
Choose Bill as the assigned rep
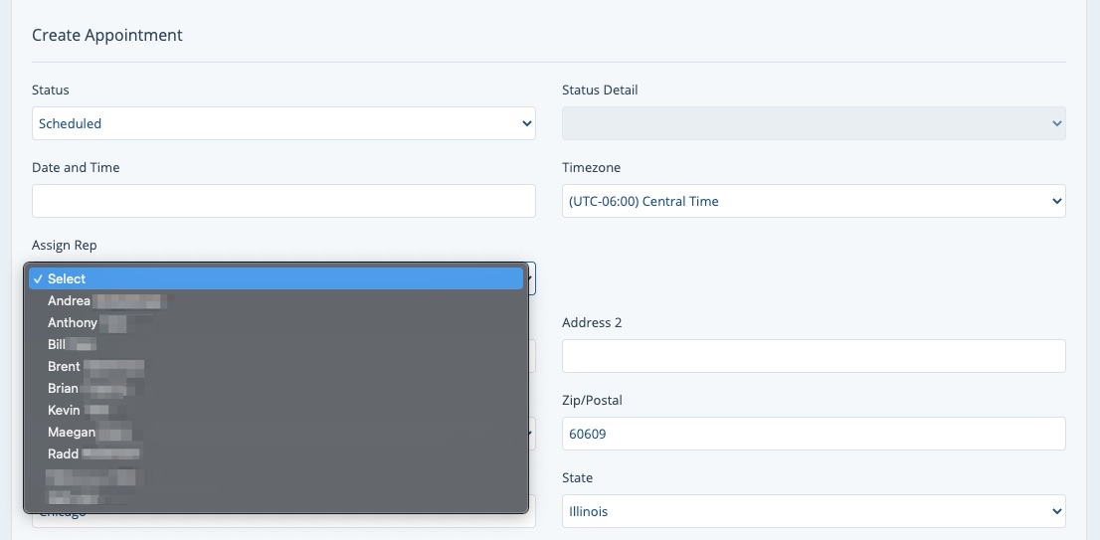(275, 344)
